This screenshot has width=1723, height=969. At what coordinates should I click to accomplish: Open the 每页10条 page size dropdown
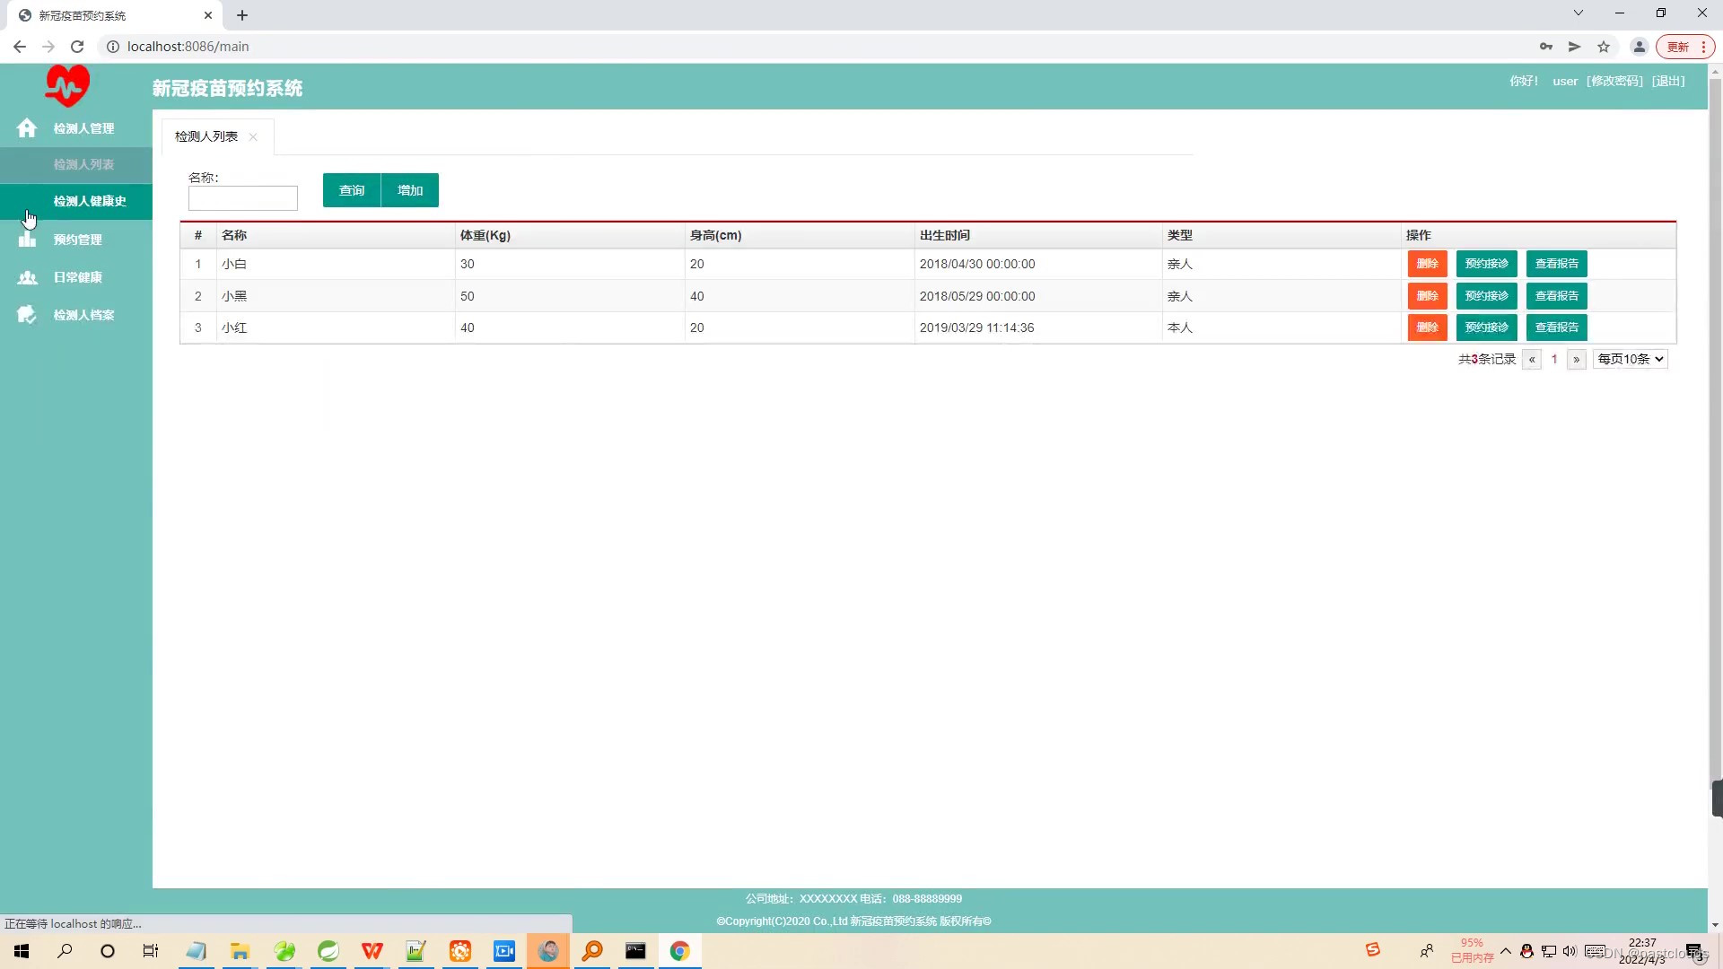tap(1631, 359)
